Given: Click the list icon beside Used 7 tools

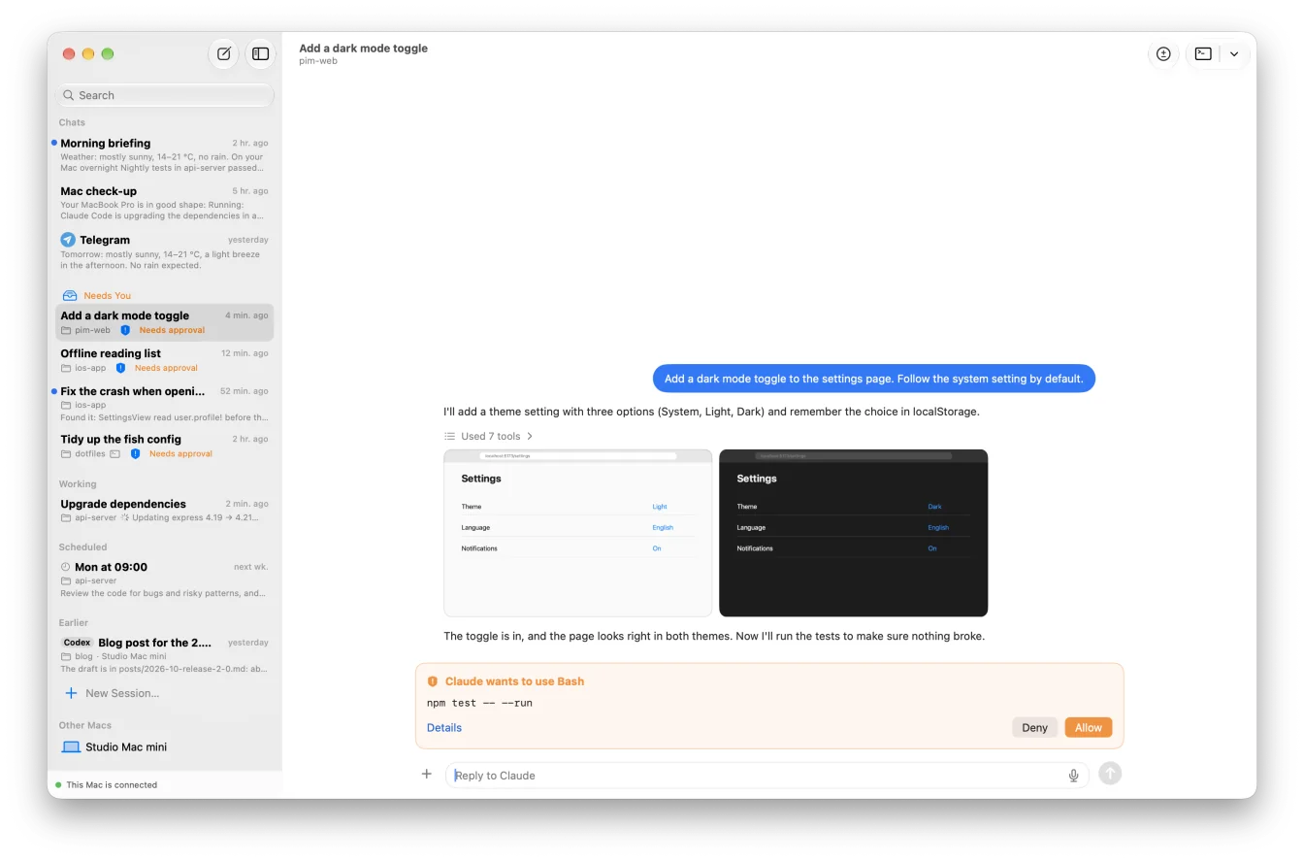Looking at the screenshot, I should (449, 437).
